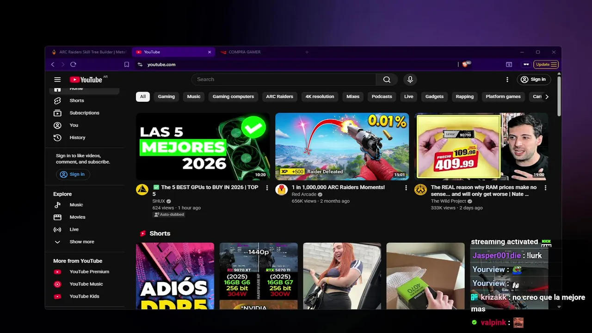Open Live under Explore
This screenshot has height=333, width=592.
[84, 229]
